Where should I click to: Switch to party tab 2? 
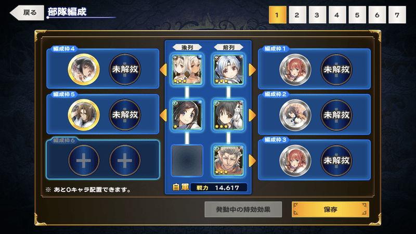click(297, 15)
